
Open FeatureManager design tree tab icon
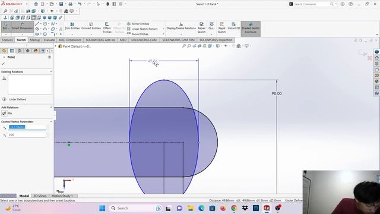click(x=4, y=51)
